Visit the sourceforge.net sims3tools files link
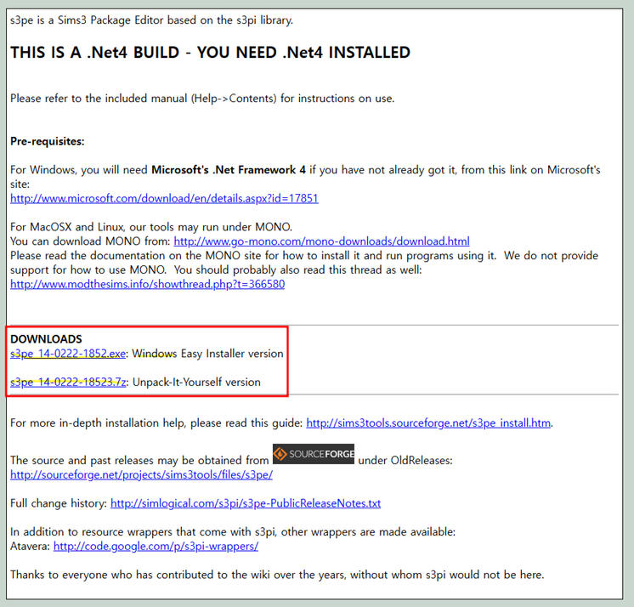The width and height of the screenshot is (634, 607). coord(139,474)
